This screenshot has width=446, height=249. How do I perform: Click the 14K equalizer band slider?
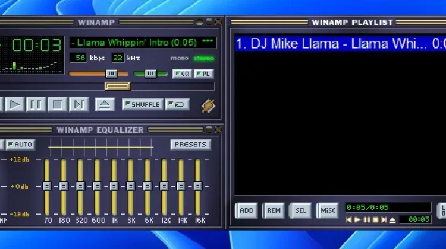[x=181, y=186]
